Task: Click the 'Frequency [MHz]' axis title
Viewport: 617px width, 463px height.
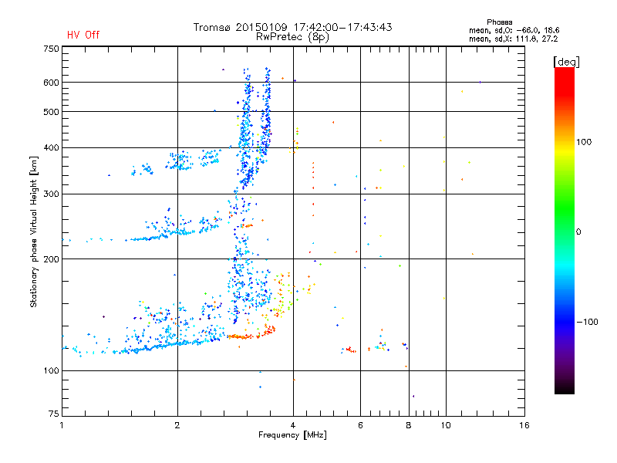Action: [x=292, y=435]
